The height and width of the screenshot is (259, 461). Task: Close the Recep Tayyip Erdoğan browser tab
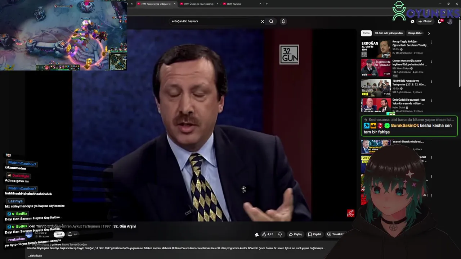point(175,4)
